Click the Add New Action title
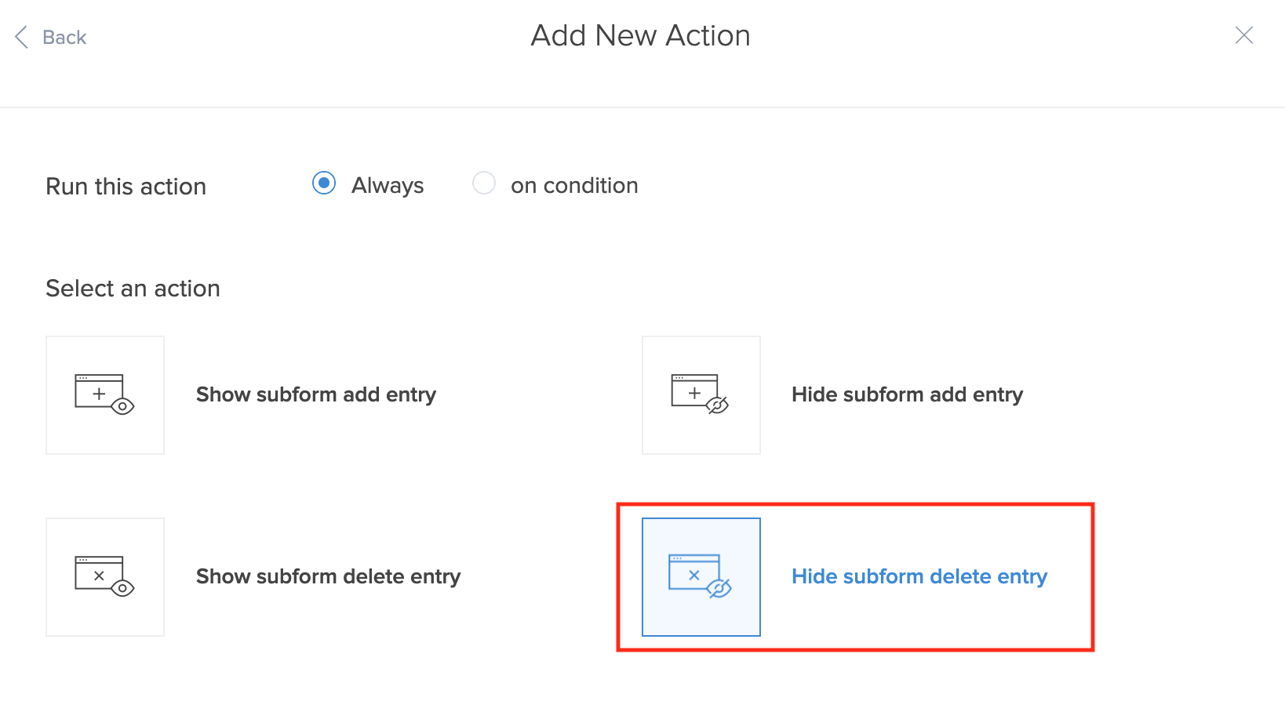 (x=640, y=36)
